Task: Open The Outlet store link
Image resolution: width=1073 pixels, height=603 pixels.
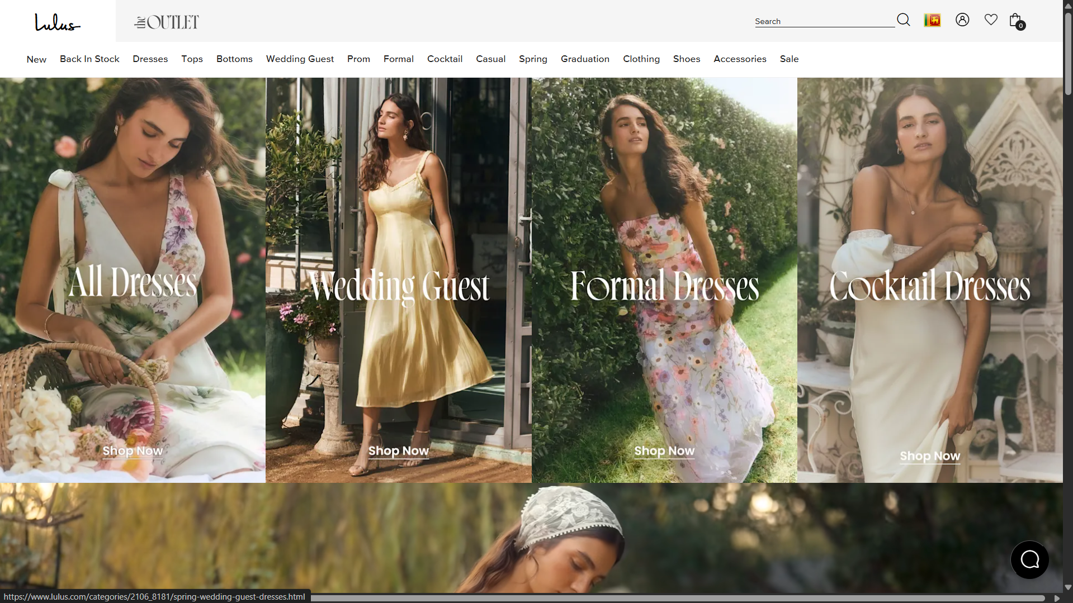Action: 167,22
